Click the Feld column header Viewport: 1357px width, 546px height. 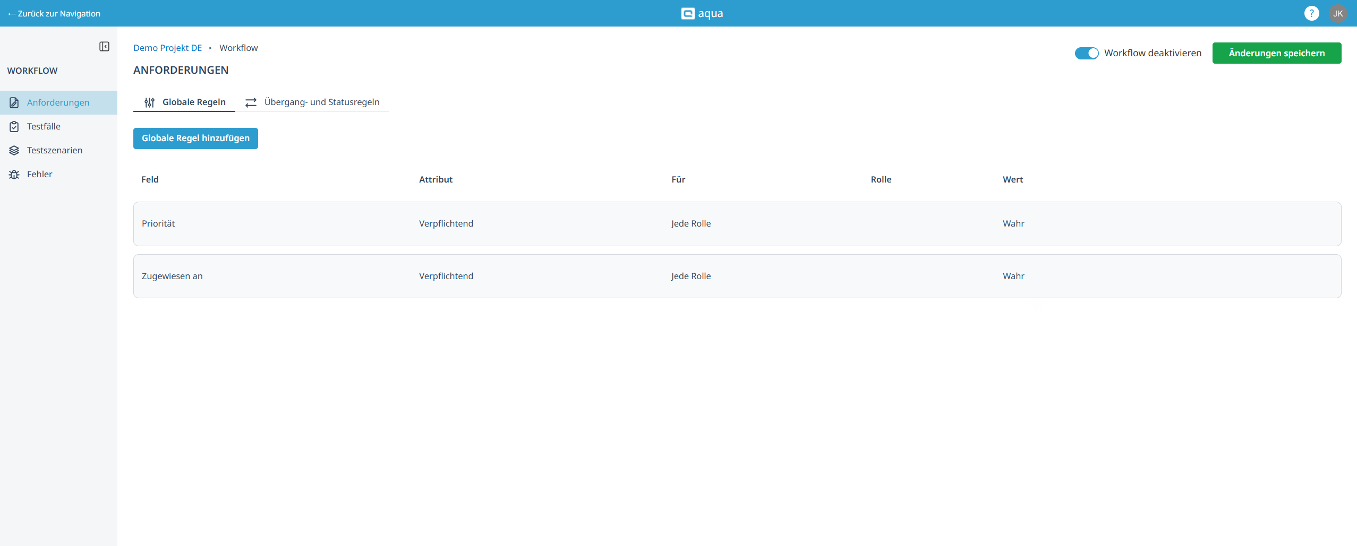pos(150,179)
